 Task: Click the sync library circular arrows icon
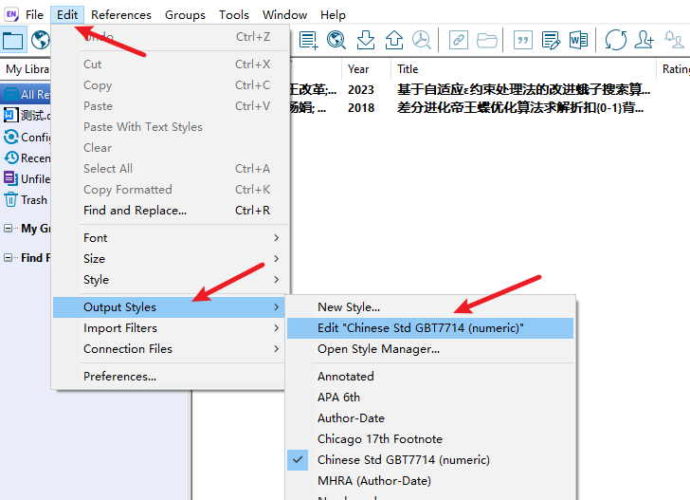pos(616,40)
